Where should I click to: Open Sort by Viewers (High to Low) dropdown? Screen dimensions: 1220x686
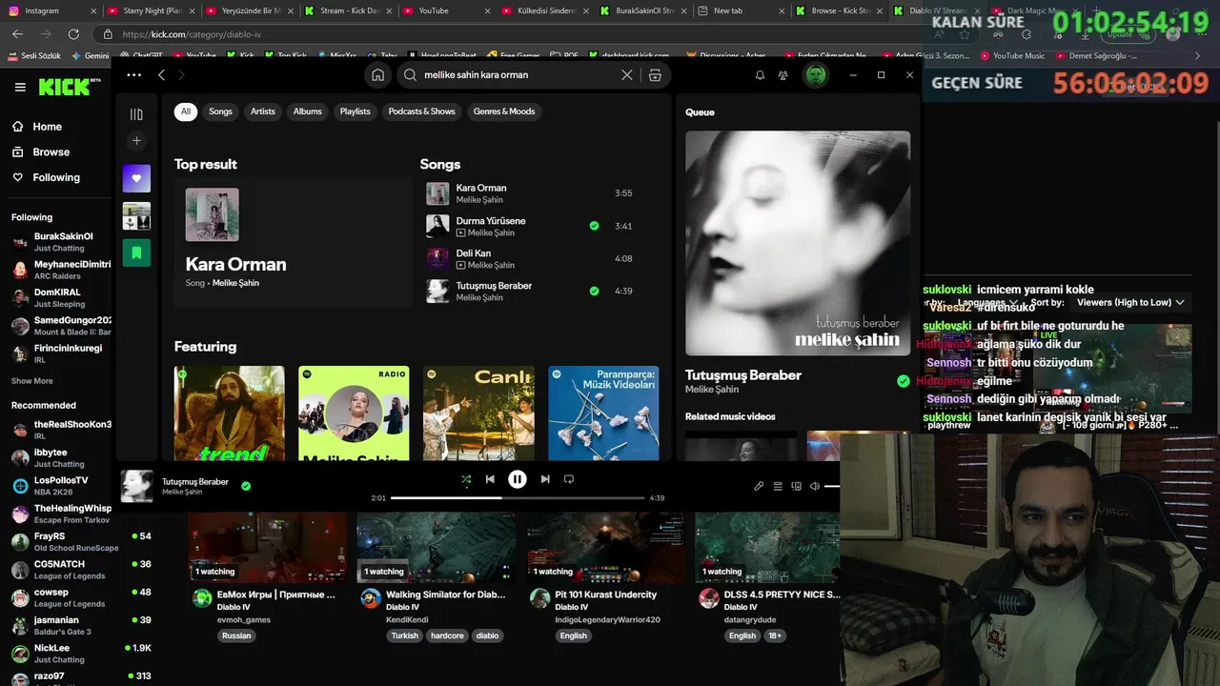1130,302
